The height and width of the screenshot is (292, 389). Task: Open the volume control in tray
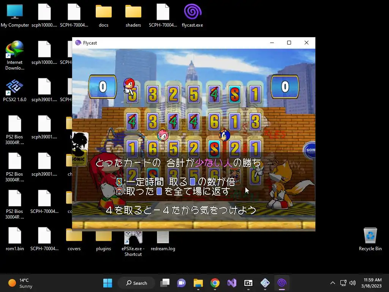pyautogui.click(x=352, y=283)
